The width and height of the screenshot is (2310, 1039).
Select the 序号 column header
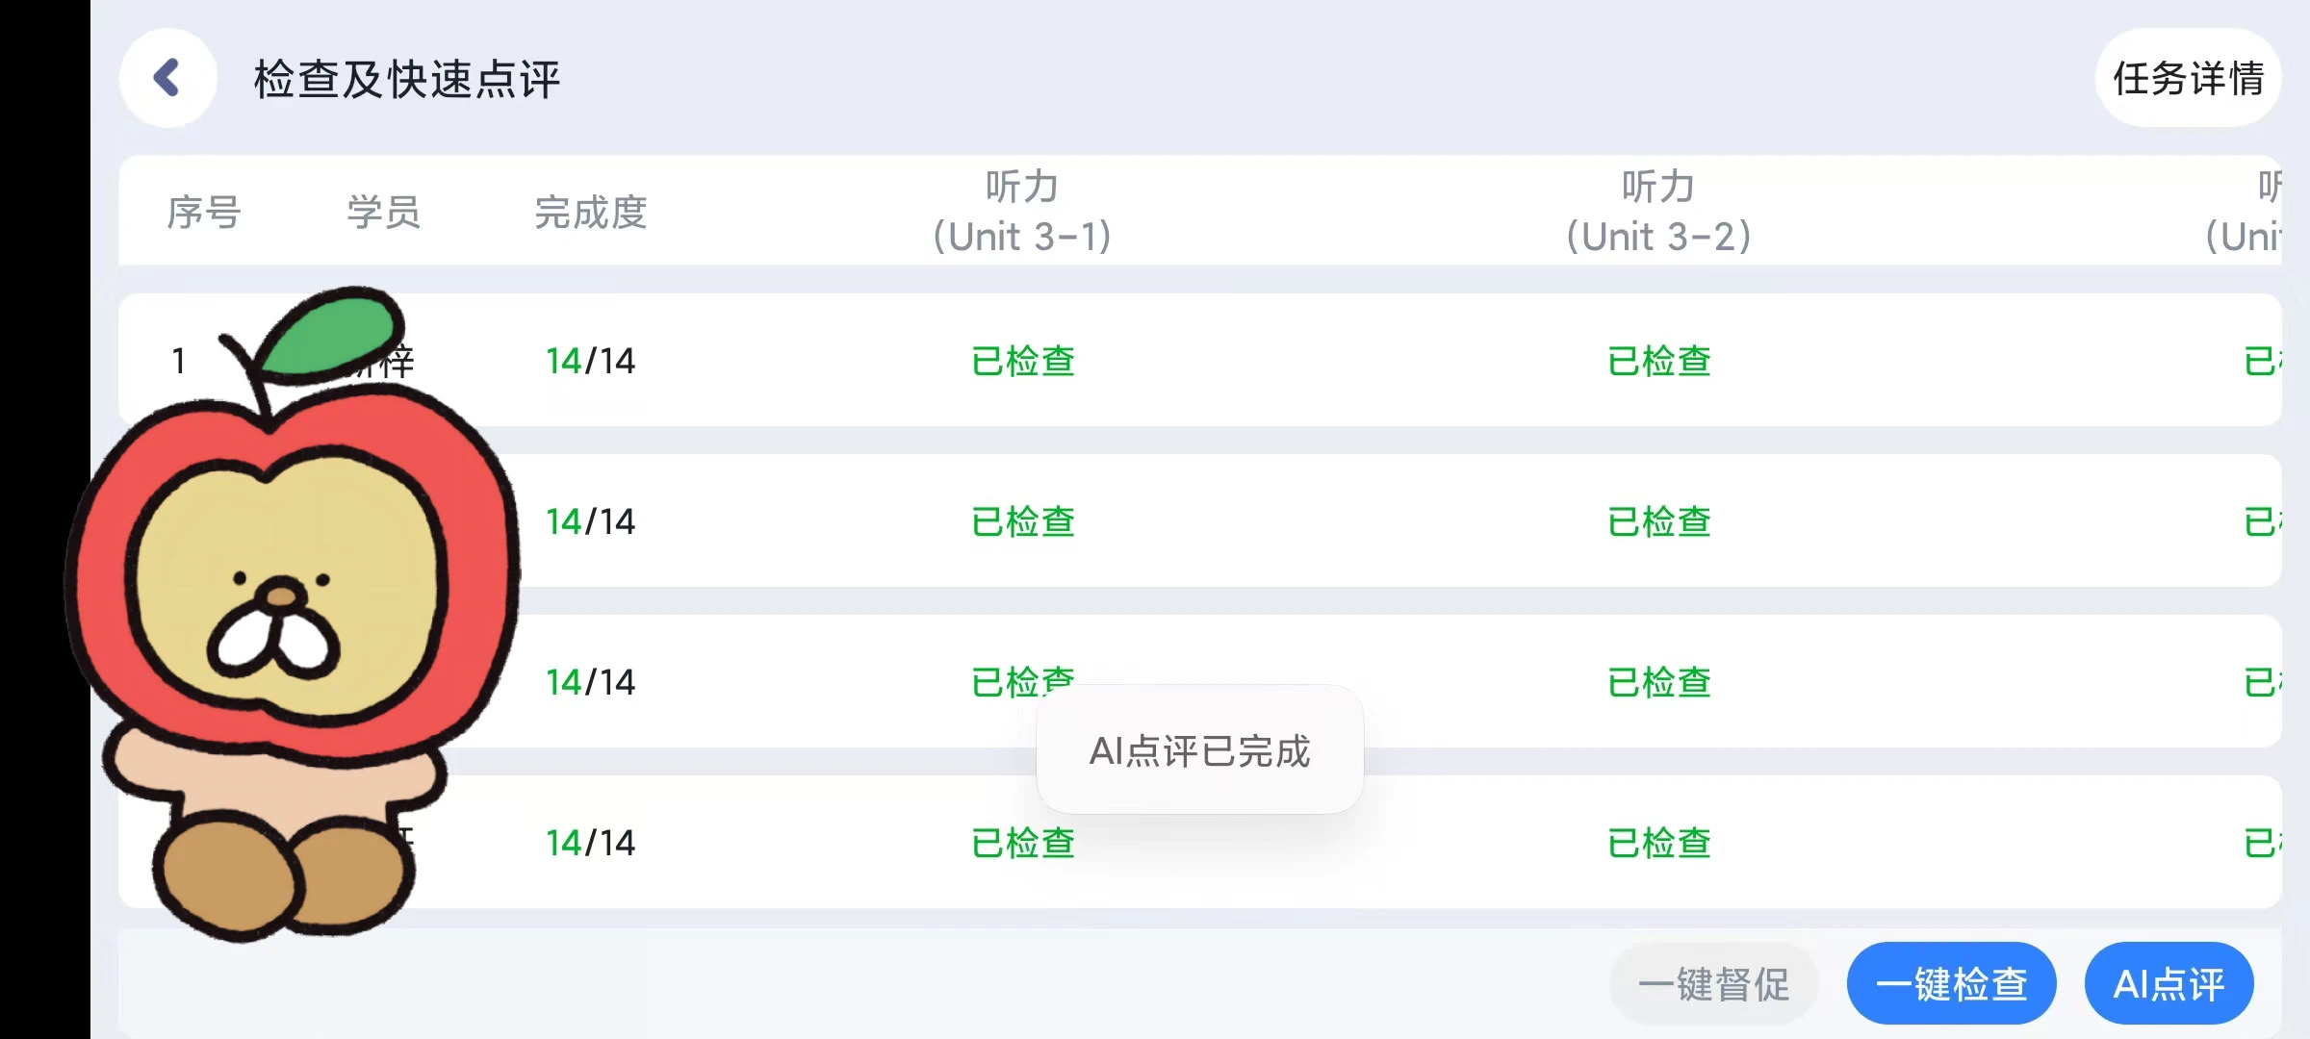pos(203,213)
